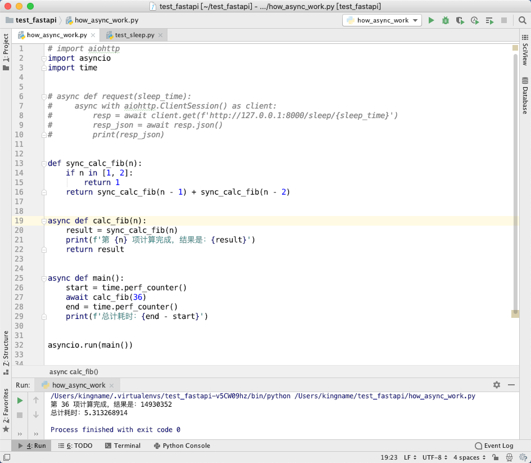Click editor vertical scrollbar thumb

[515, 183]
